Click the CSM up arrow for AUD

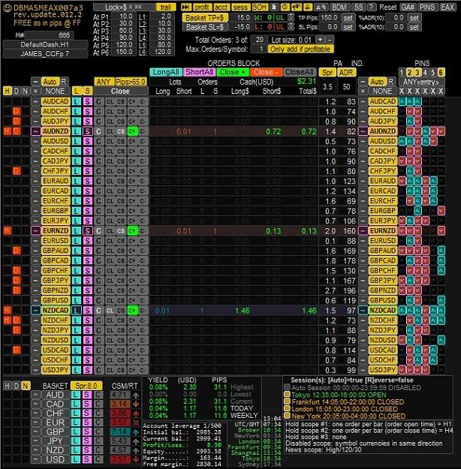(x=136, y=395)
